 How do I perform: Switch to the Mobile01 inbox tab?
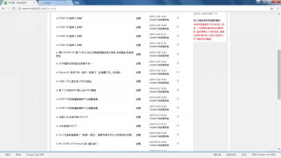(19, 3)
